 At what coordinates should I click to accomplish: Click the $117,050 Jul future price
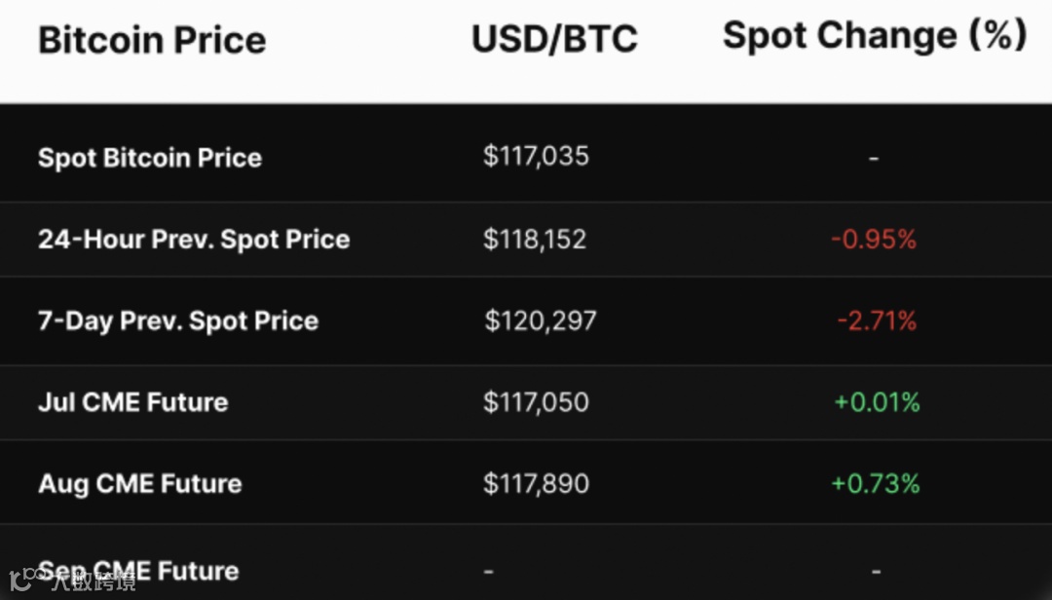536,402
